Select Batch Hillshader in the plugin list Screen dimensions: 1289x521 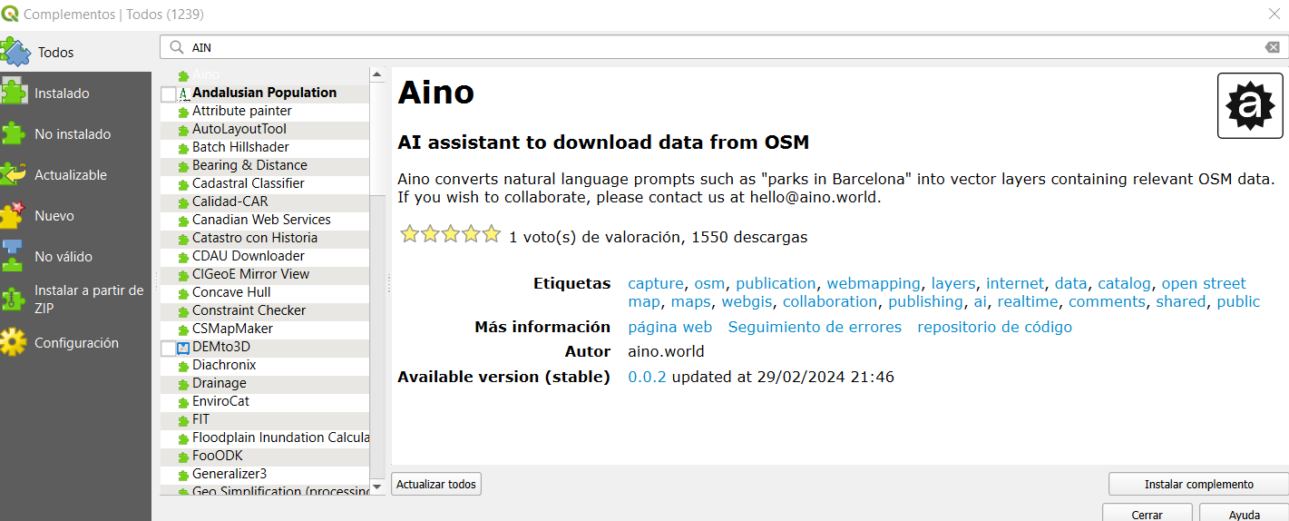(240, 147)
